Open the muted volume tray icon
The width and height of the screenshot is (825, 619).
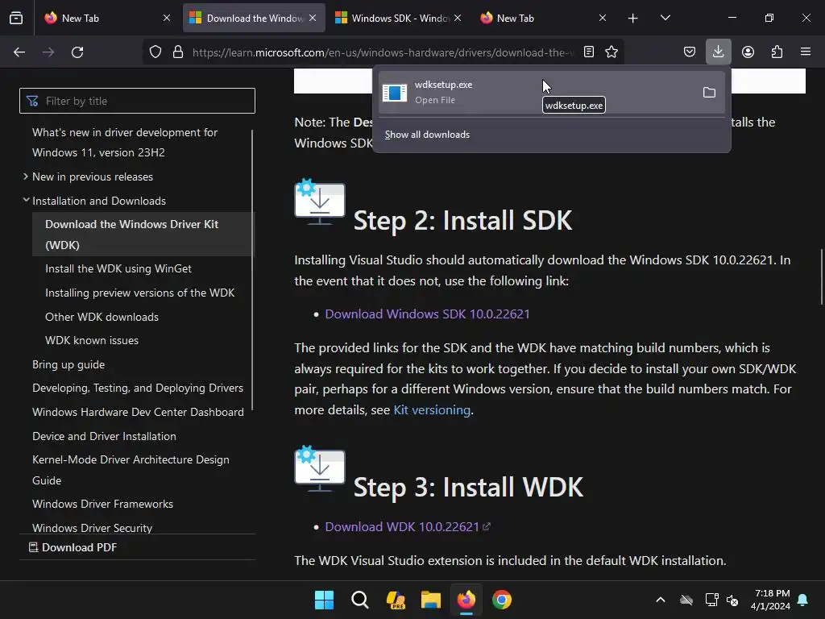(x=732, y=600)
